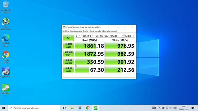
Task: Open the volume speaker tray icon
Action: (x=170, y=108)
